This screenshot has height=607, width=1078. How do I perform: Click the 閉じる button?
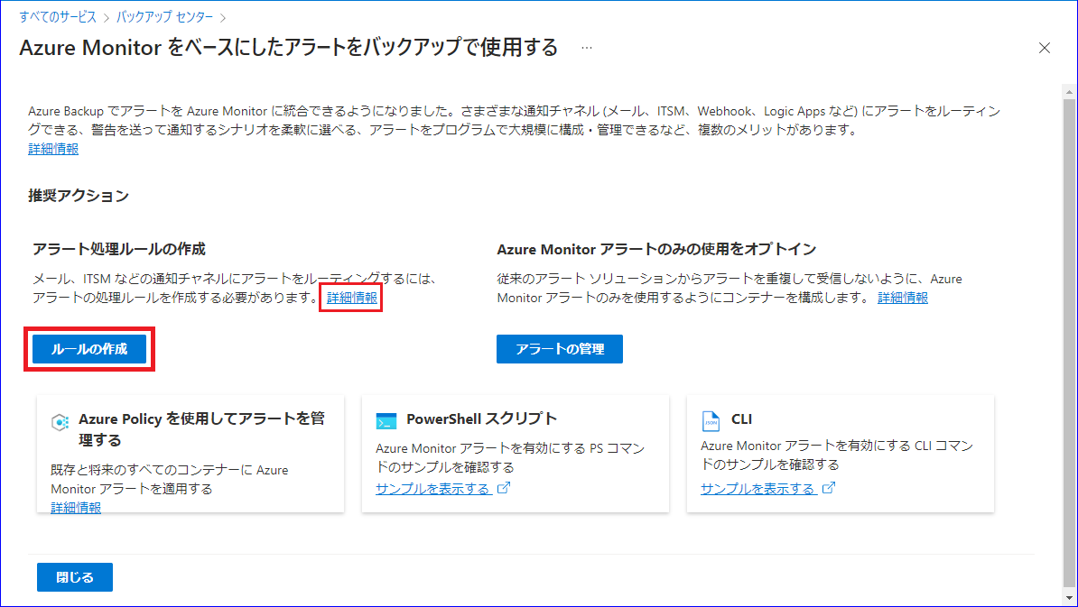tap(75, 577)
